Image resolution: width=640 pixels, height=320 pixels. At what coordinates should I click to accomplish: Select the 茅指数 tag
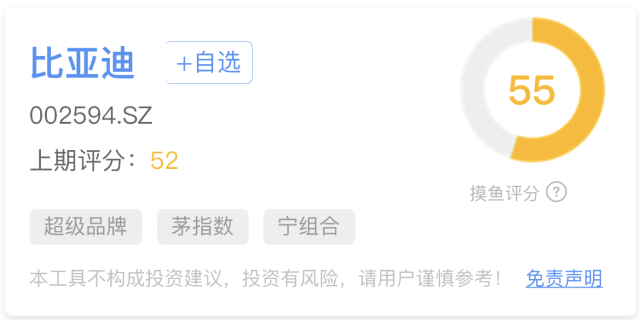click(x=203, y=227)
